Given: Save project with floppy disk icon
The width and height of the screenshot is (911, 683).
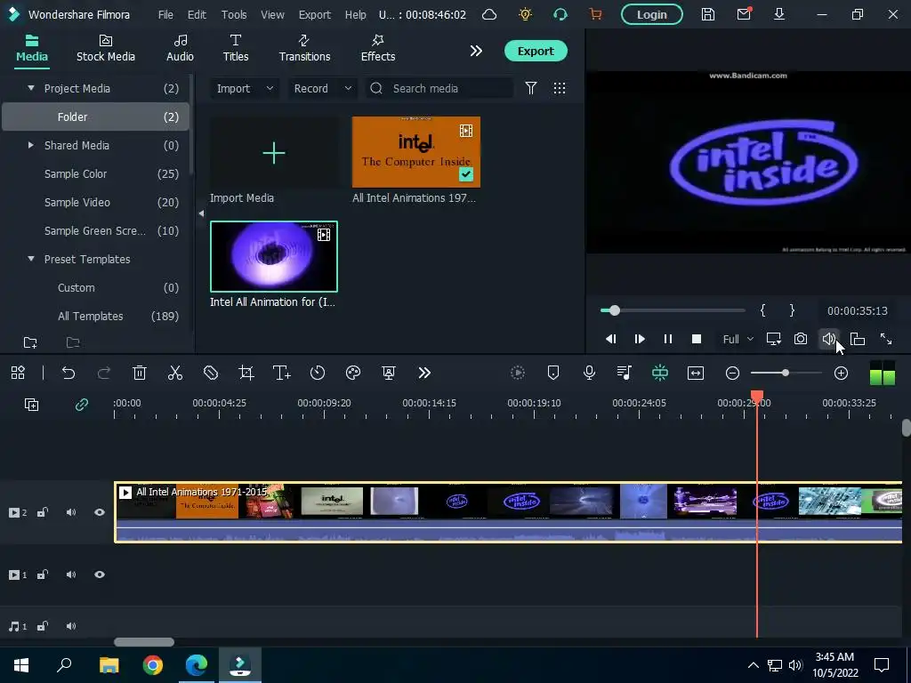Looking at the screenshot, I should [707, 14].
